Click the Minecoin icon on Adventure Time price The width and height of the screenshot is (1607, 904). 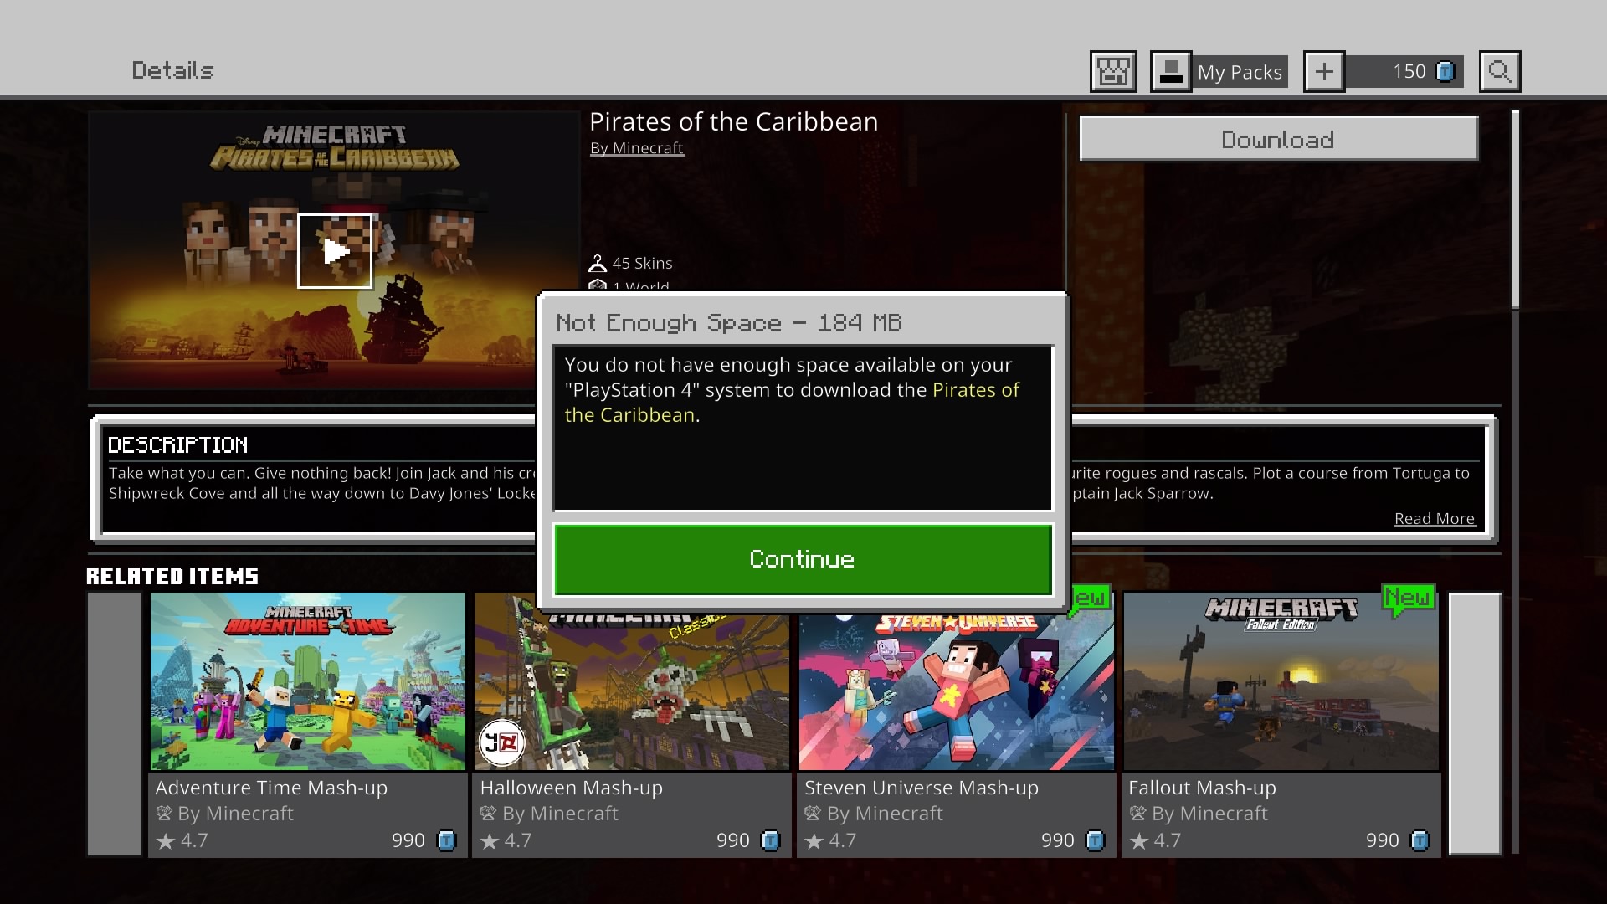(x=447, y=840)
